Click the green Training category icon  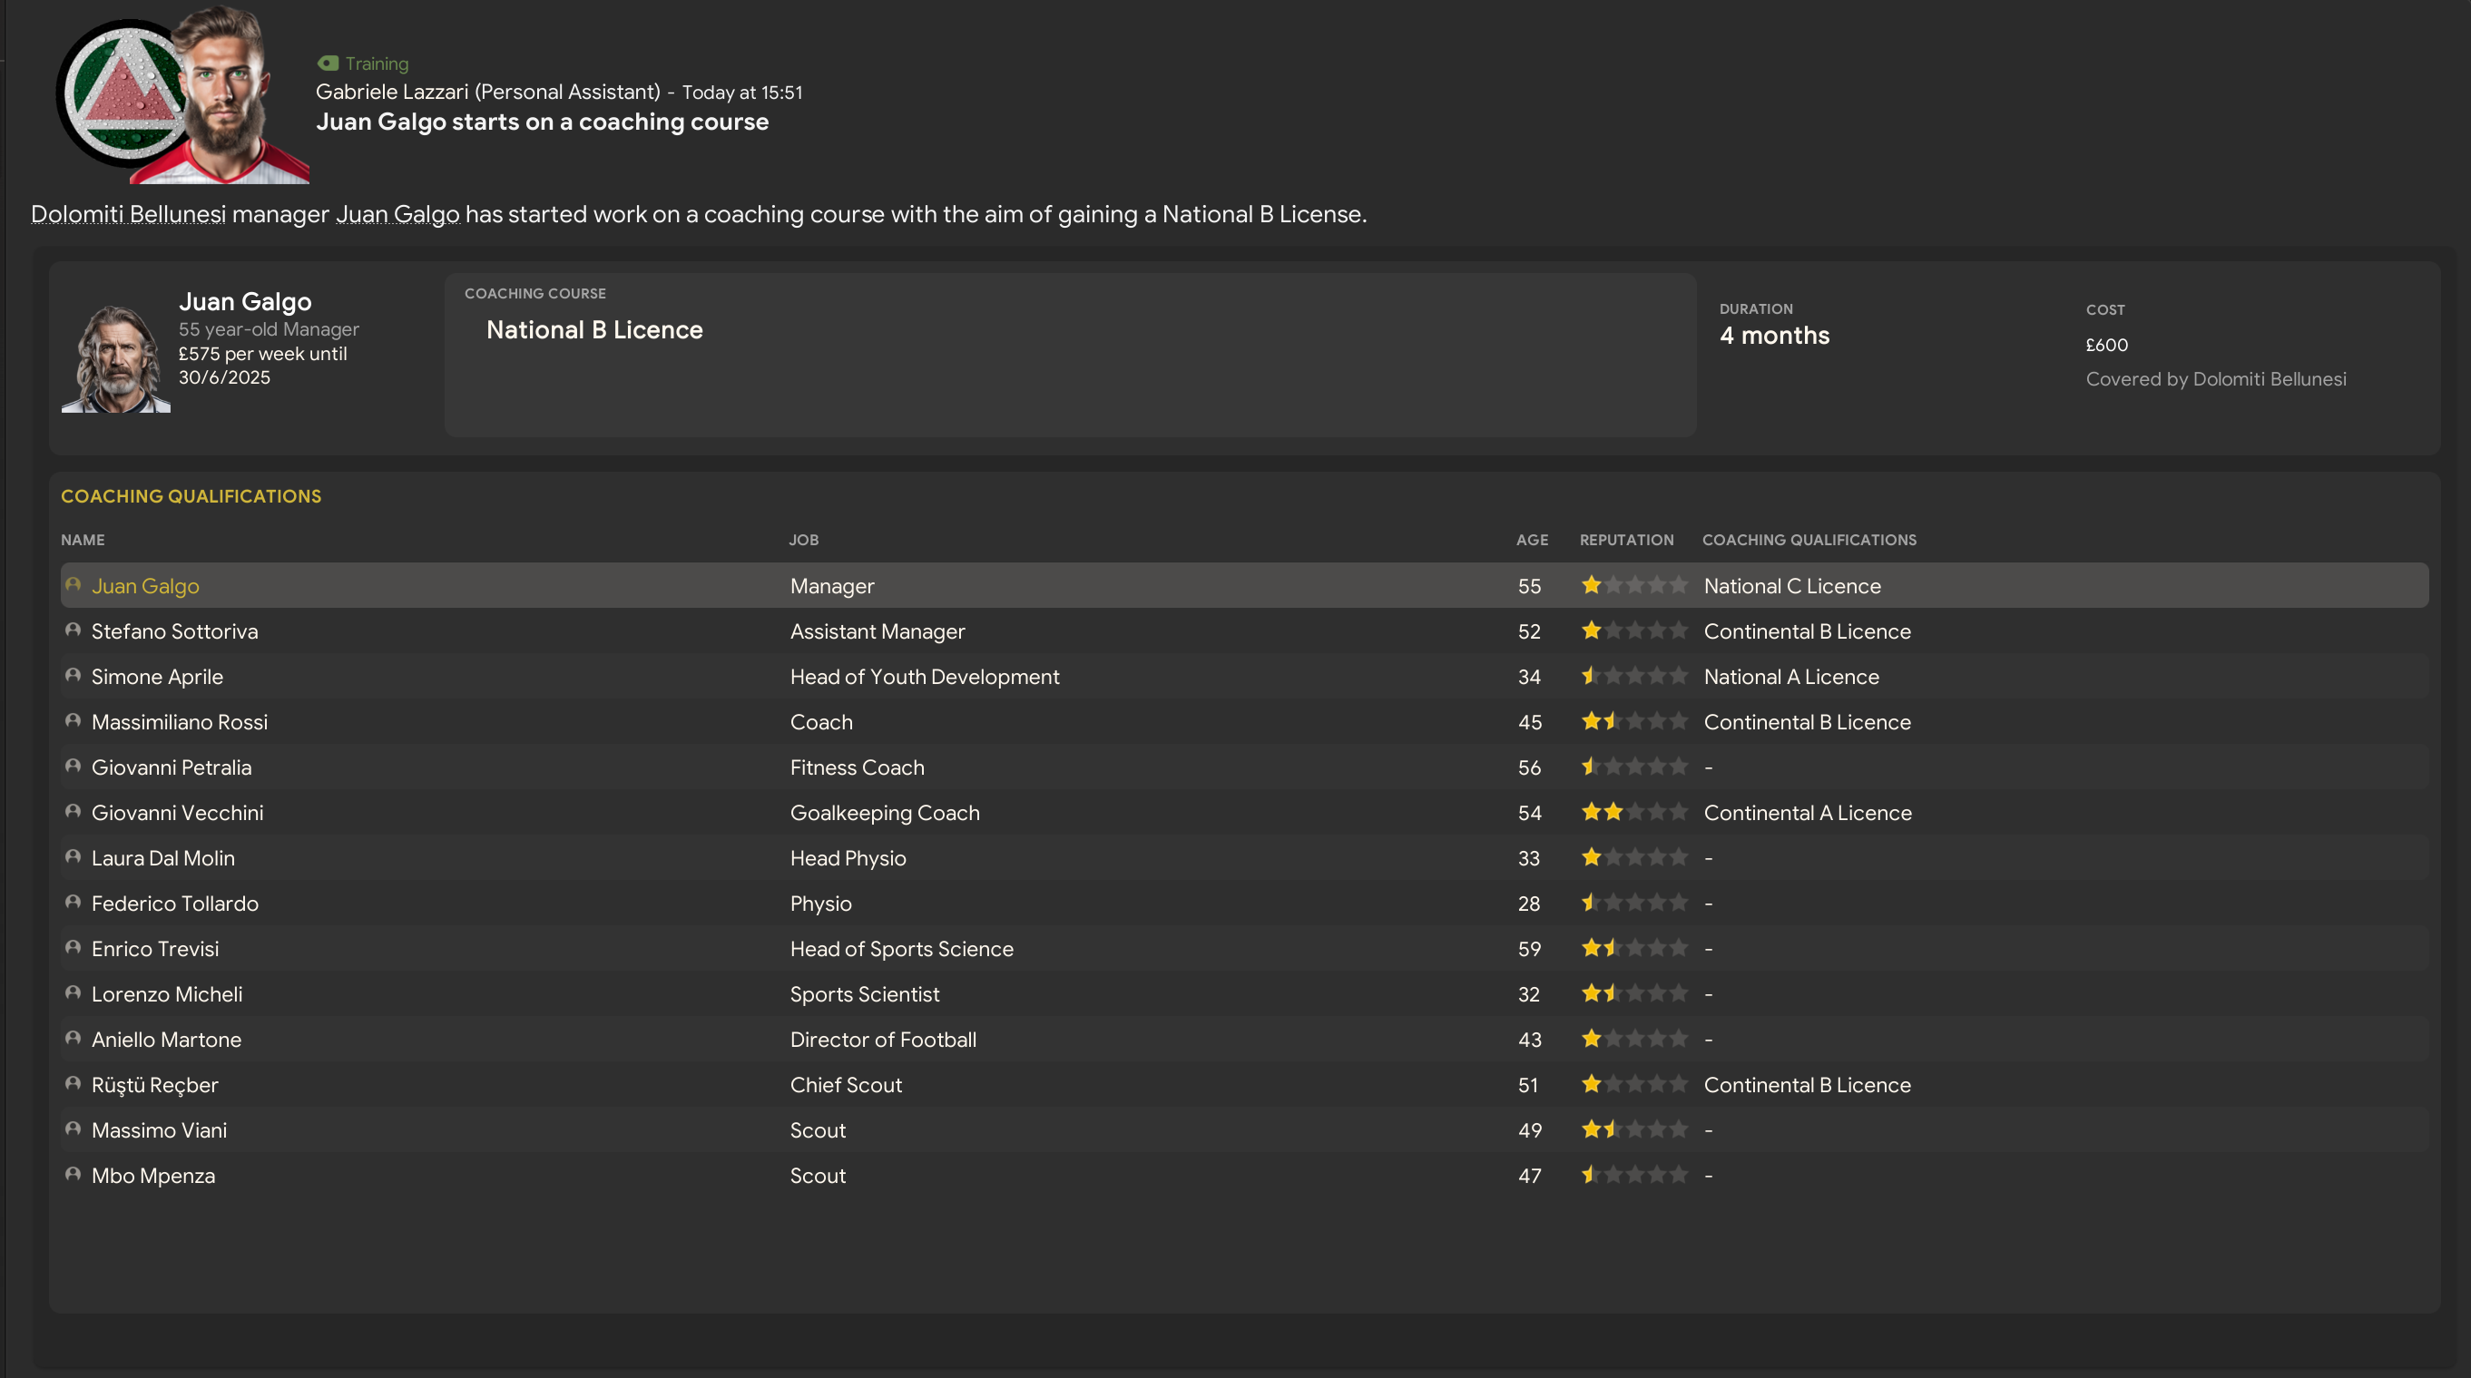pos(328,64)
